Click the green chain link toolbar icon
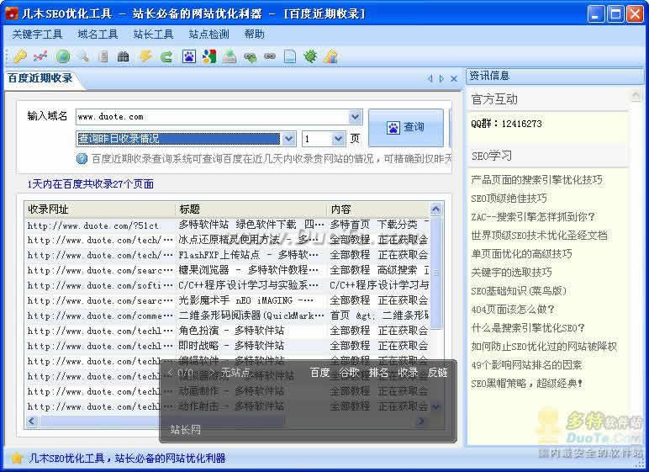This screenshot has height=472, width=649. [x=250, y=56]
